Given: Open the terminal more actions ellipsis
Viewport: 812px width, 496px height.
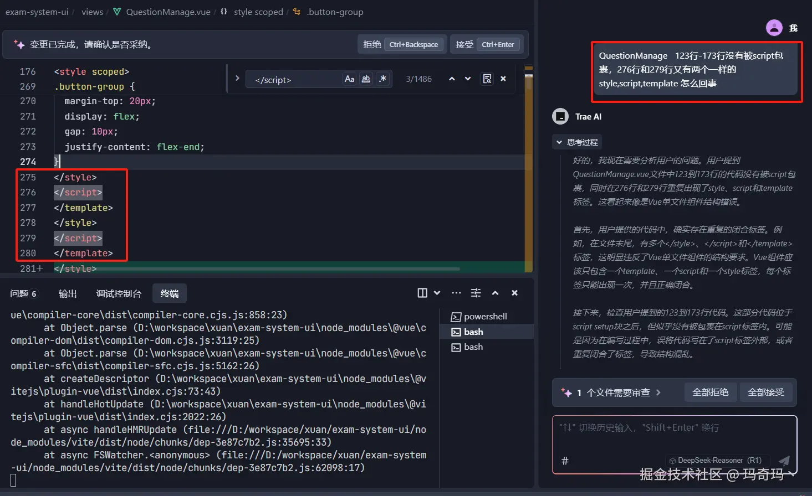Looking at the screenshot, I should click(x=456, y=293).
